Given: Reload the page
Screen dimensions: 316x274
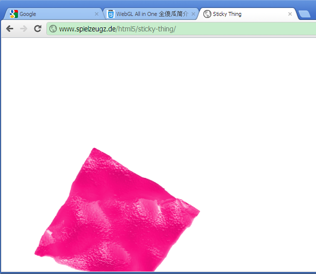Looking at the screenshot, I should tap(38, 28).
